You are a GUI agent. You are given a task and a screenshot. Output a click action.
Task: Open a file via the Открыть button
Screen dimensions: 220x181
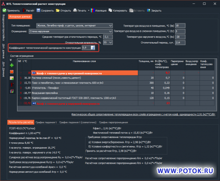[64, 11]
